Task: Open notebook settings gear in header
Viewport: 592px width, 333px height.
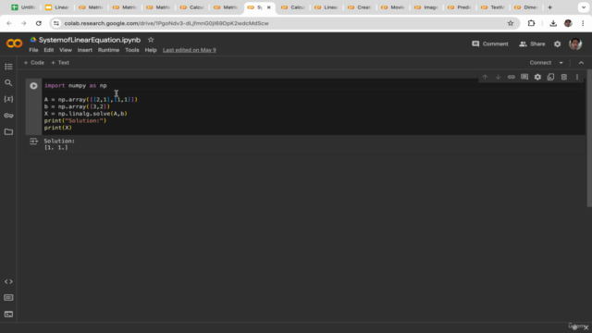Action: coord(557,44)
